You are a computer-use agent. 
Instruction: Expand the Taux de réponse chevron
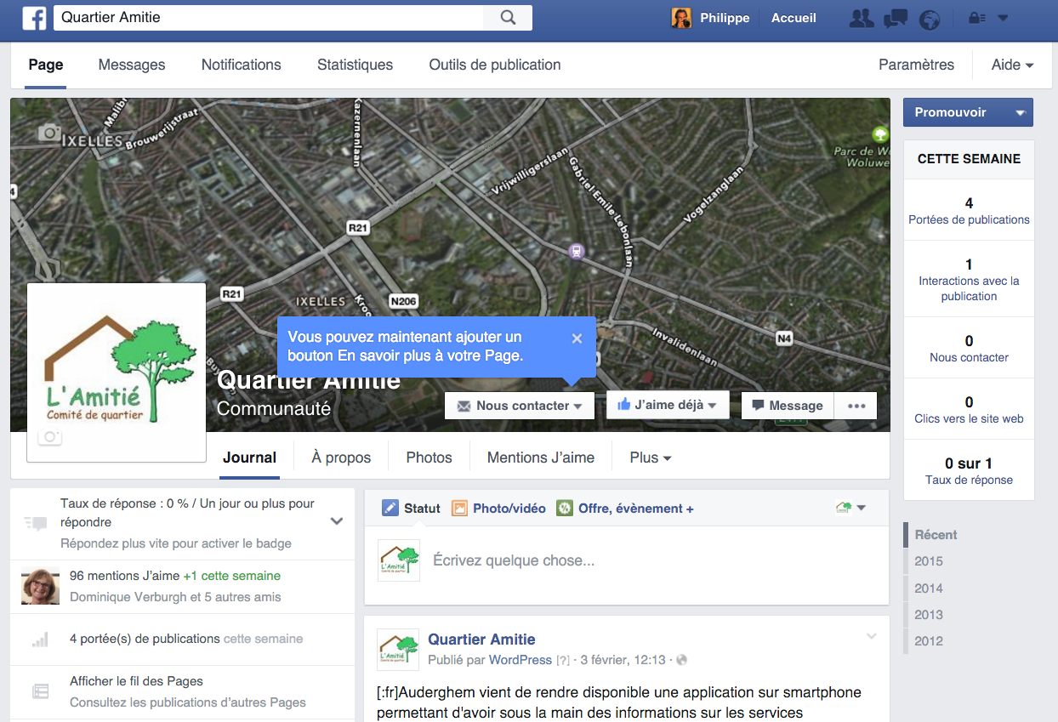pyautogui.click(x=337, y=521)
